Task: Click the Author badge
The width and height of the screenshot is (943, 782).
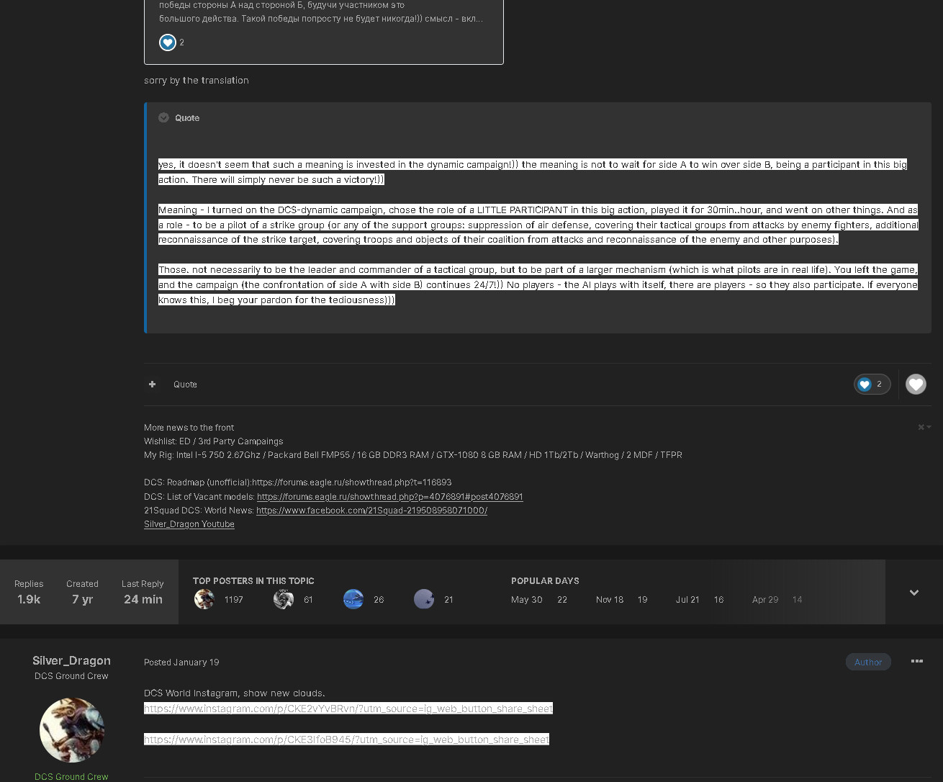Action: click(x=868, y=662)
